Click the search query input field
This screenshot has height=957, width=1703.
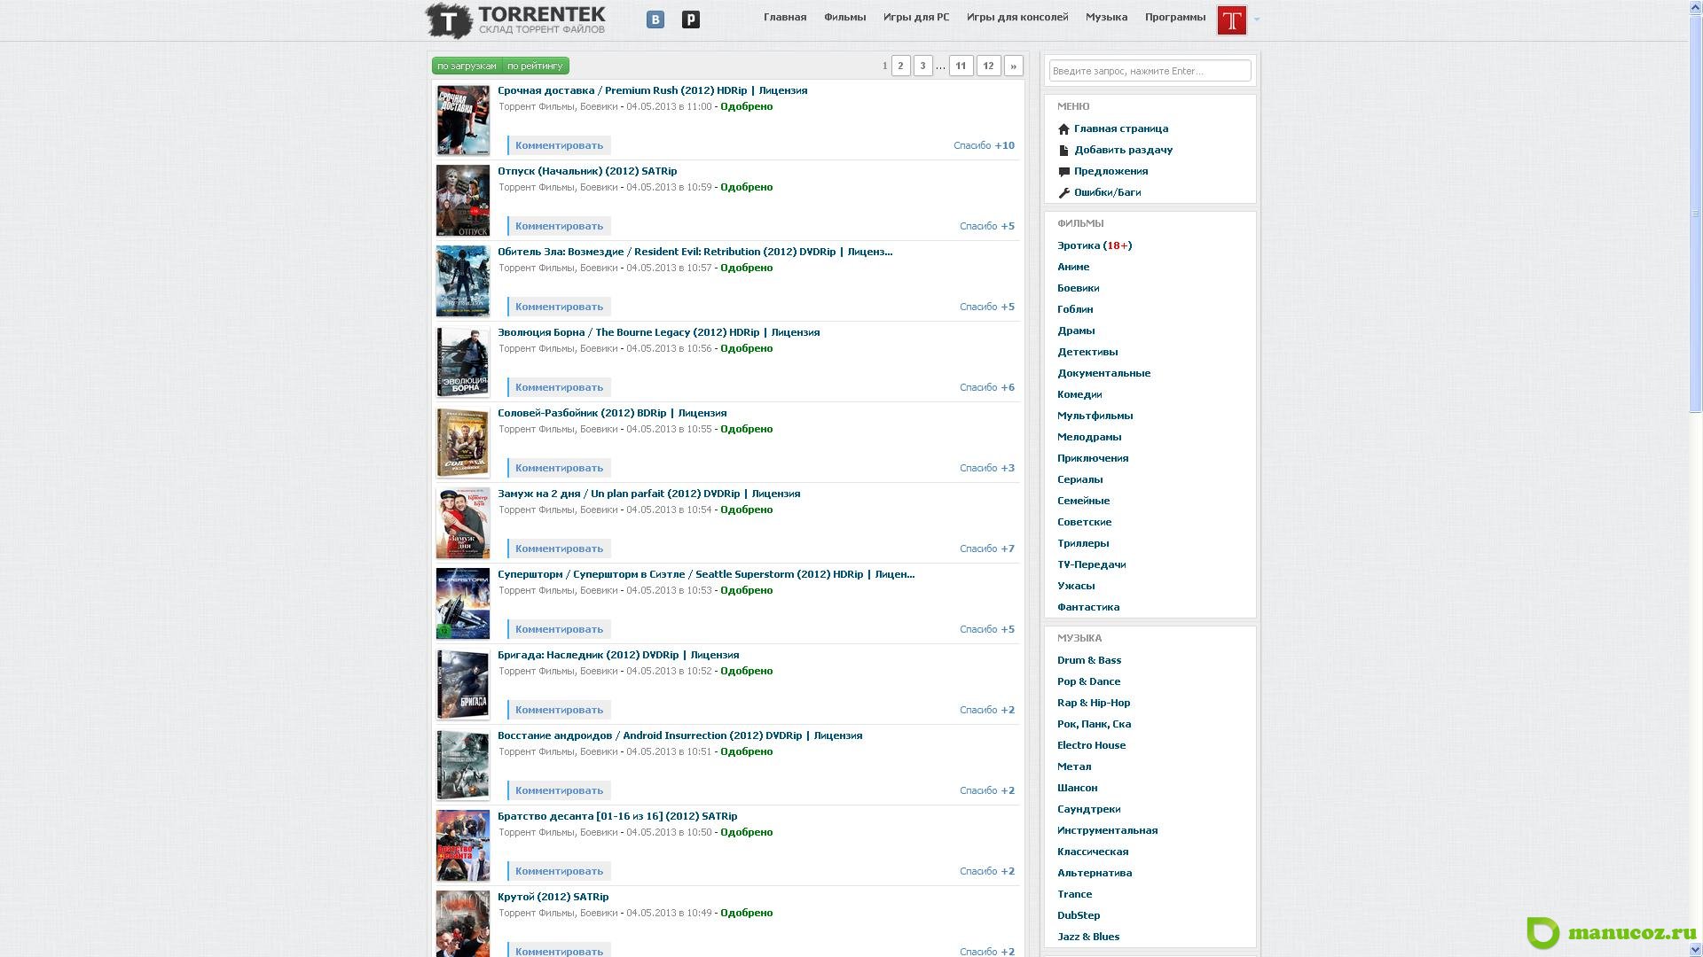[1150, 71]
